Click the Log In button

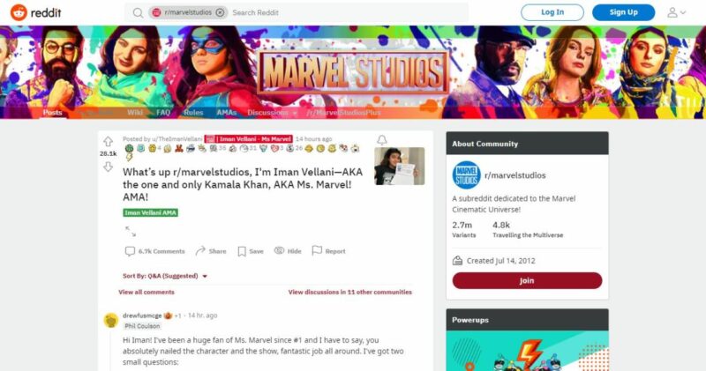tap(552, 12)
